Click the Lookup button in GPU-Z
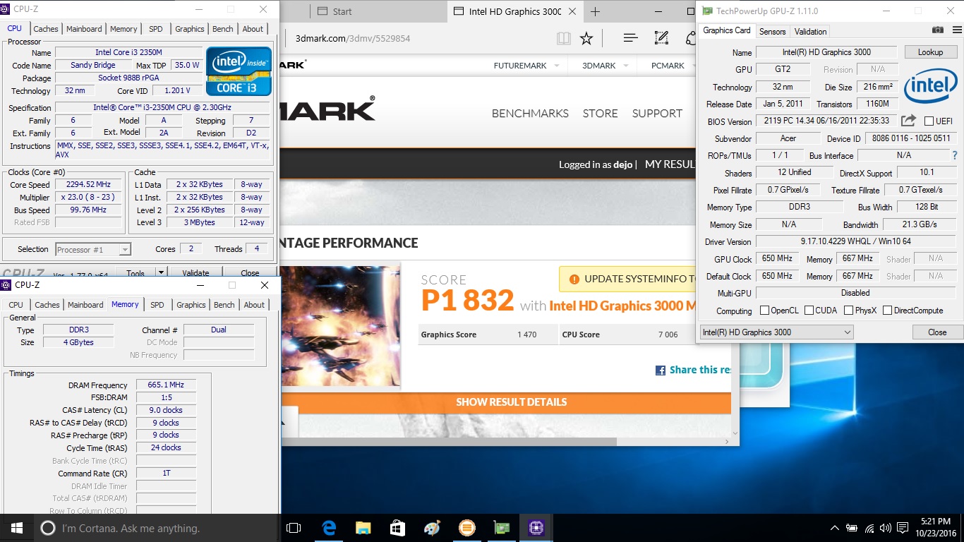 (930, 52)
